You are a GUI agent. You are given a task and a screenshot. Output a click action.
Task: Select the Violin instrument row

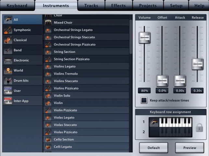tap(86, 103)
